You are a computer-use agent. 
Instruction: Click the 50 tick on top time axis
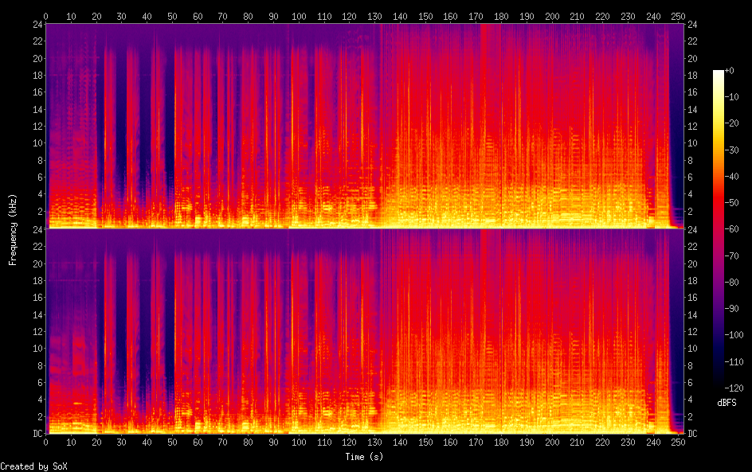click(172, 16)
